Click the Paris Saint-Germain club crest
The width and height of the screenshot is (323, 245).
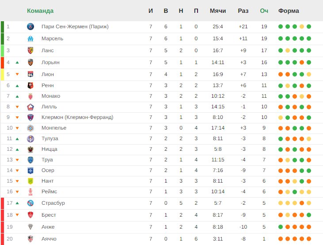coord(30,27)
